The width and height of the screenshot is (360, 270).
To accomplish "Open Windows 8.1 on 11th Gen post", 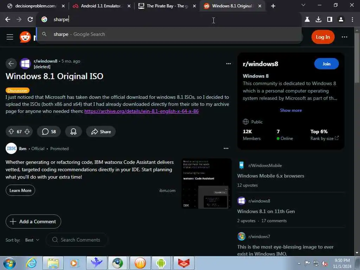I will [266, 211].
